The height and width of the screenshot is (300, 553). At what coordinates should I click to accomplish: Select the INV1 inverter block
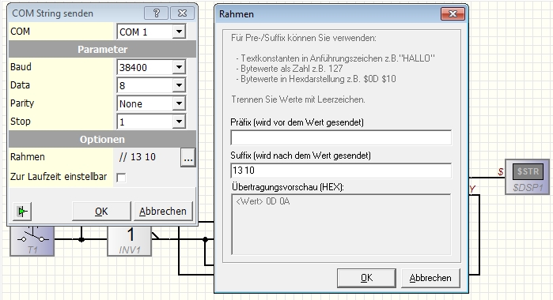click(130, 241)
